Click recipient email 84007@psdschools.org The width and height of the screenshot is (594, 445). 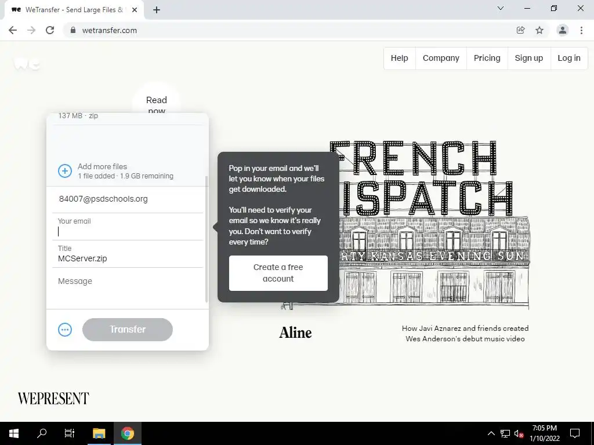pos(103,199)
